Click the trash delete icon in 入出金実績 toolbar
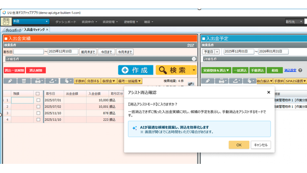 (24, 81)
